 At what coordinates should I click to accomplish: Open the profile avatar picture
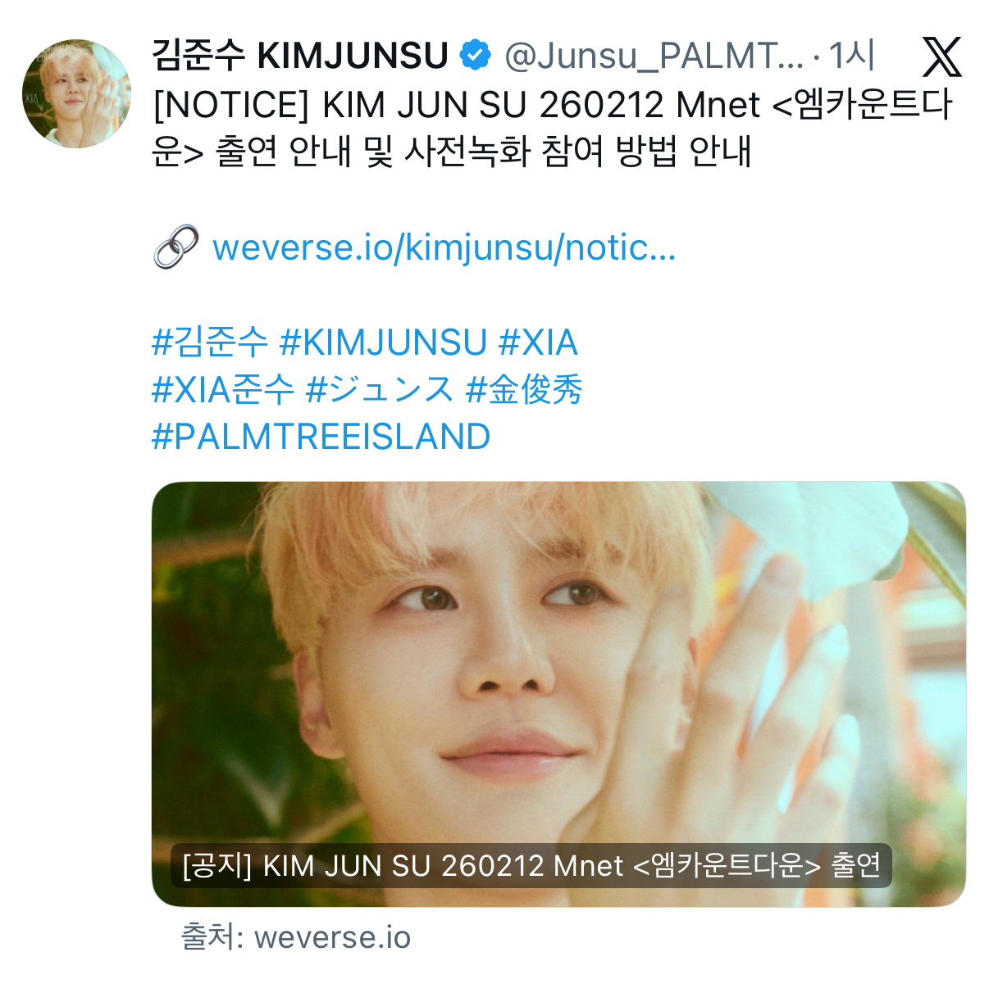pos(75,93)
